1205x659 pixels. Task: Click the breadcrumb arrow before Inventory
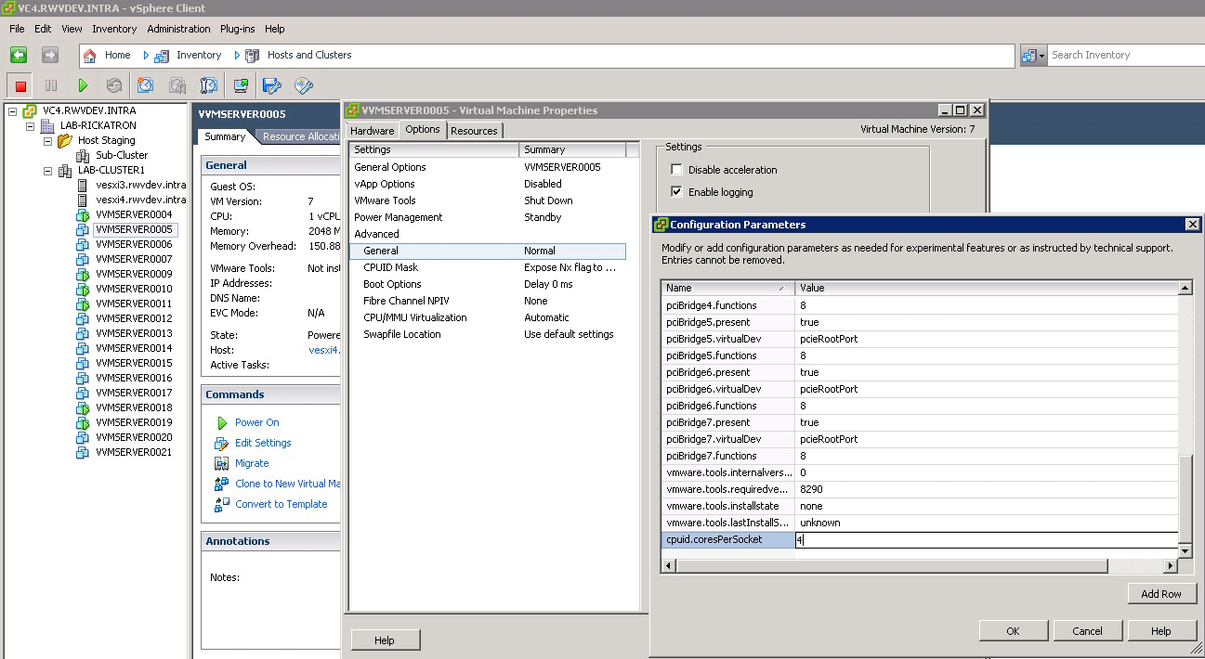[x=146, y=56]
